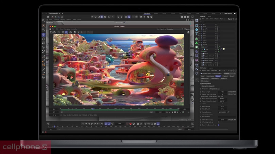Click save icon in Picture Viewer toolbar

tap(55, 32)
